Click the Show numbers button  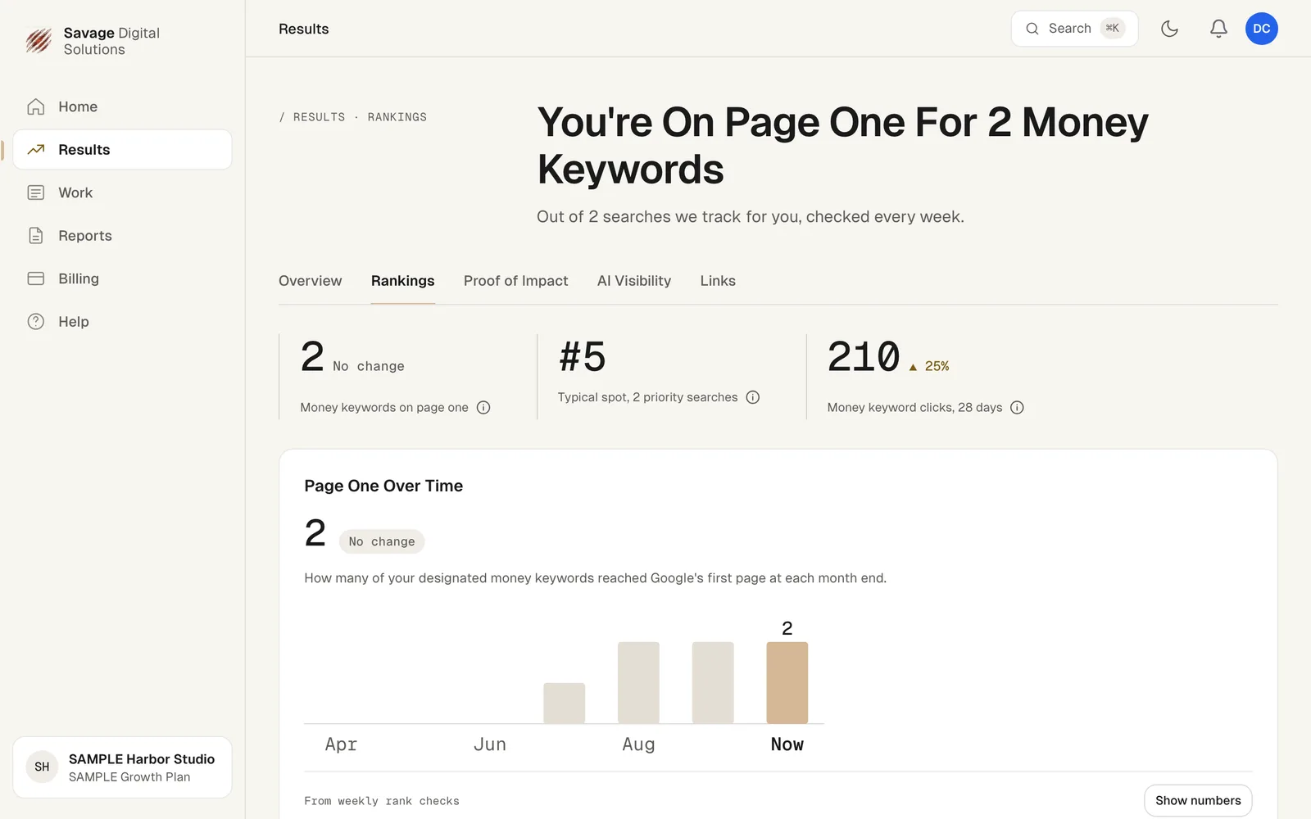pyautogui.click(x=1198, y=800)
